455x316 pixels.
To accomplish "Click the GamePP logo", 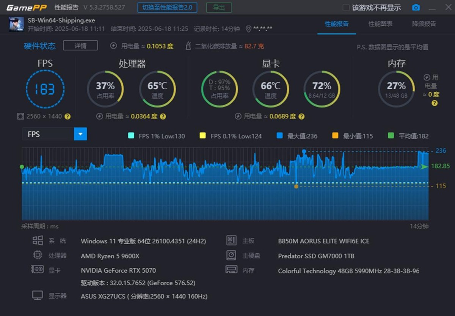I will 27,8.
